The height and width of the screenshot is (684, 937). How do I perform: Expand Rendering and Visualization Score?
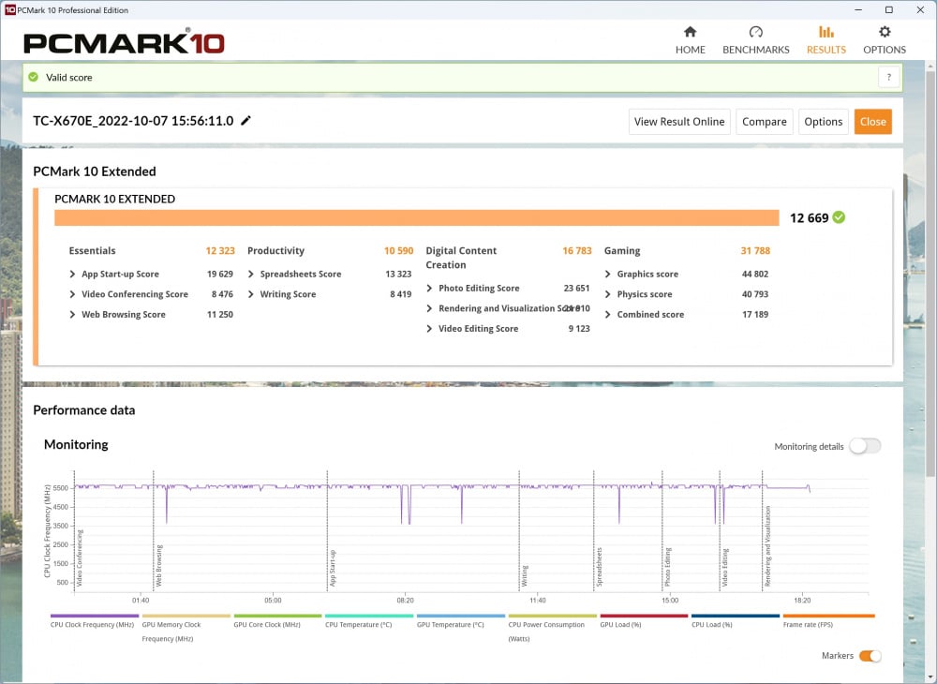(x=430, y=309)
